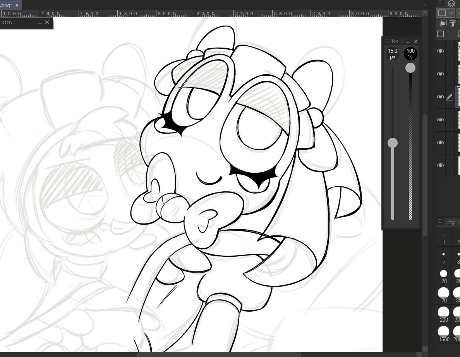Screen dimensions: 460x357
Task: Select brush size 1500 preset
Action: (x=444, y=334)
